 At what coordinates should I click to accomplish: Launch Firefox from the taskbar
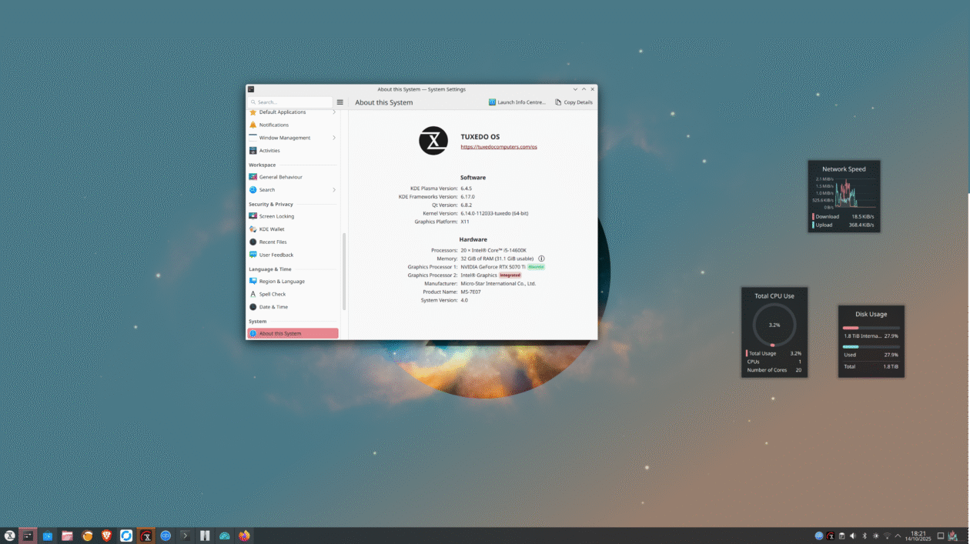[244, 536]
